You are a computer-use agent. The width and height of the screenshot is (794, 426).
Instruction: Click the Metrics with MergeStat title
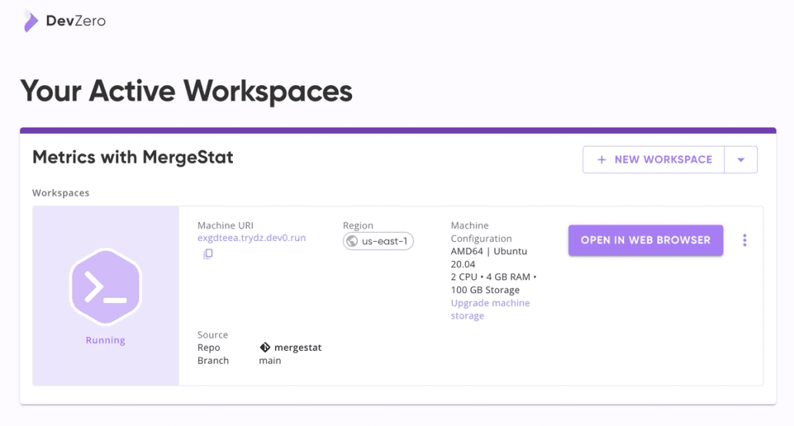(x=133, y=157)
